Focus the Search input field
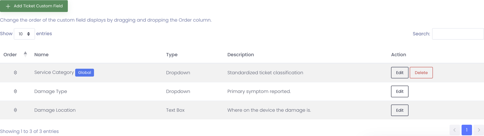 pos(458,34)
